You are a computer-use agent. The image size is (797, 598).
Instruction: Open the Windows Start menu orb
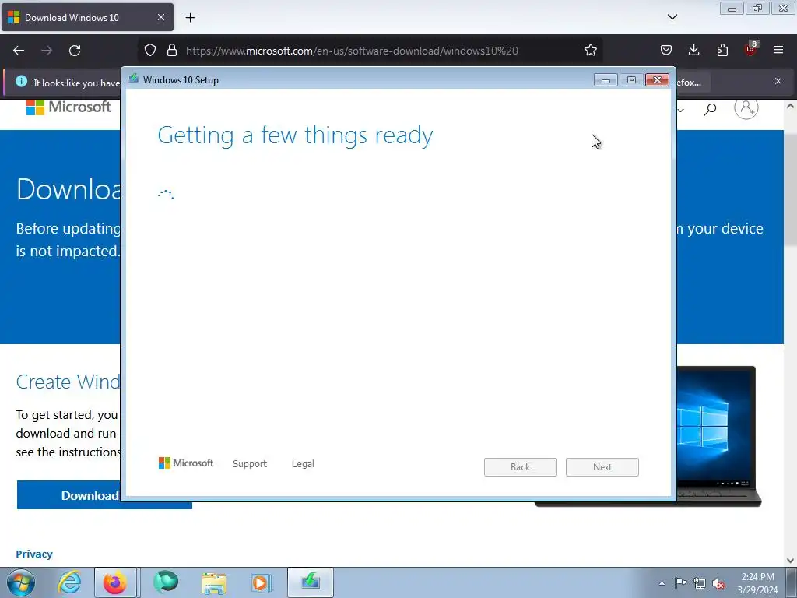[x=20, y=582]
